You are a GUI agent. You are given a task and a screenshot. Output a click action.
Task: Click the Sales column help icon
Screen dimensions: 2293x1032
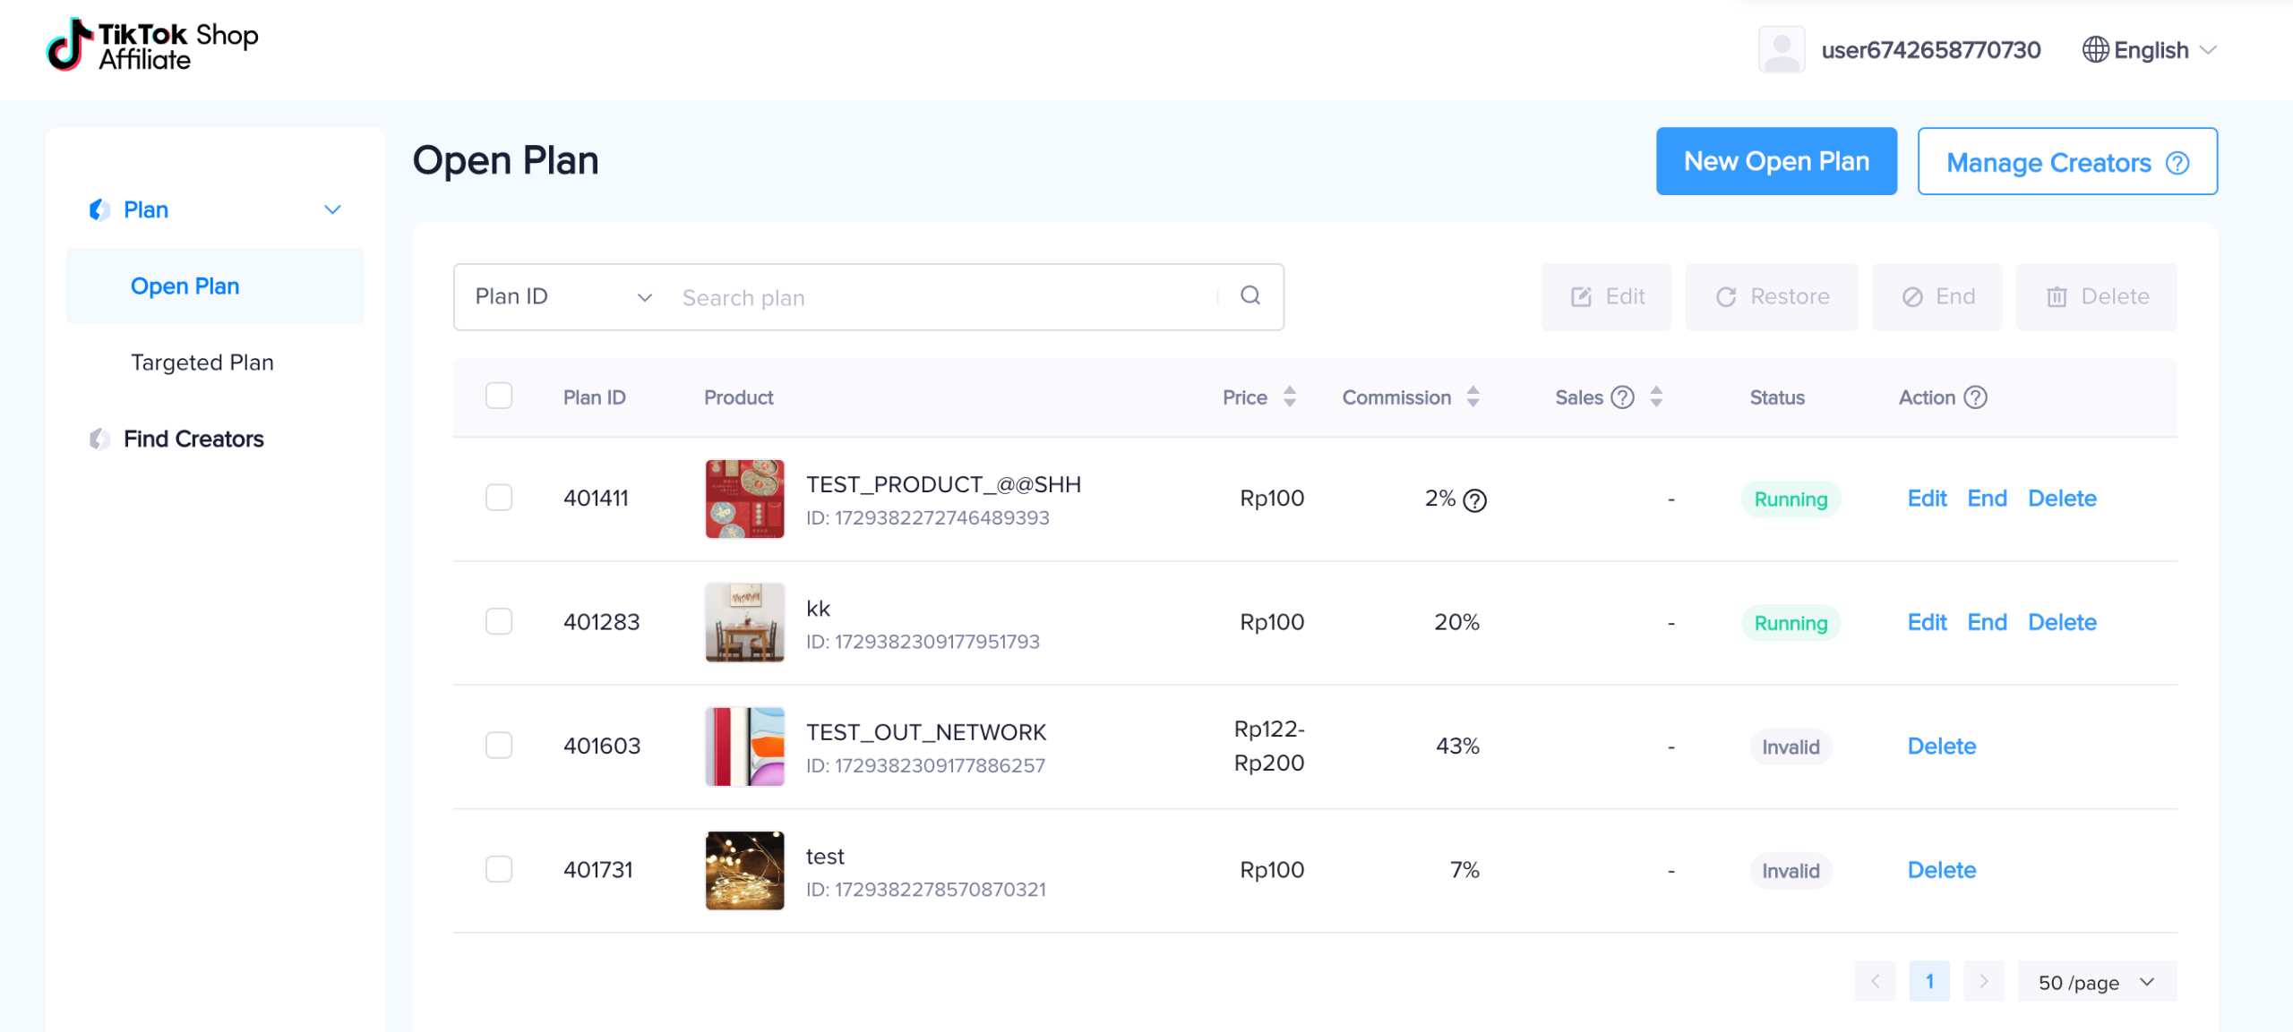1622,397
